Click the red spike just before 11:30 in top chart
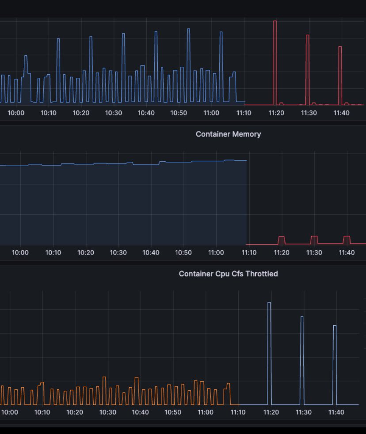This screenshot has width=366, height=434. point(307,70)
